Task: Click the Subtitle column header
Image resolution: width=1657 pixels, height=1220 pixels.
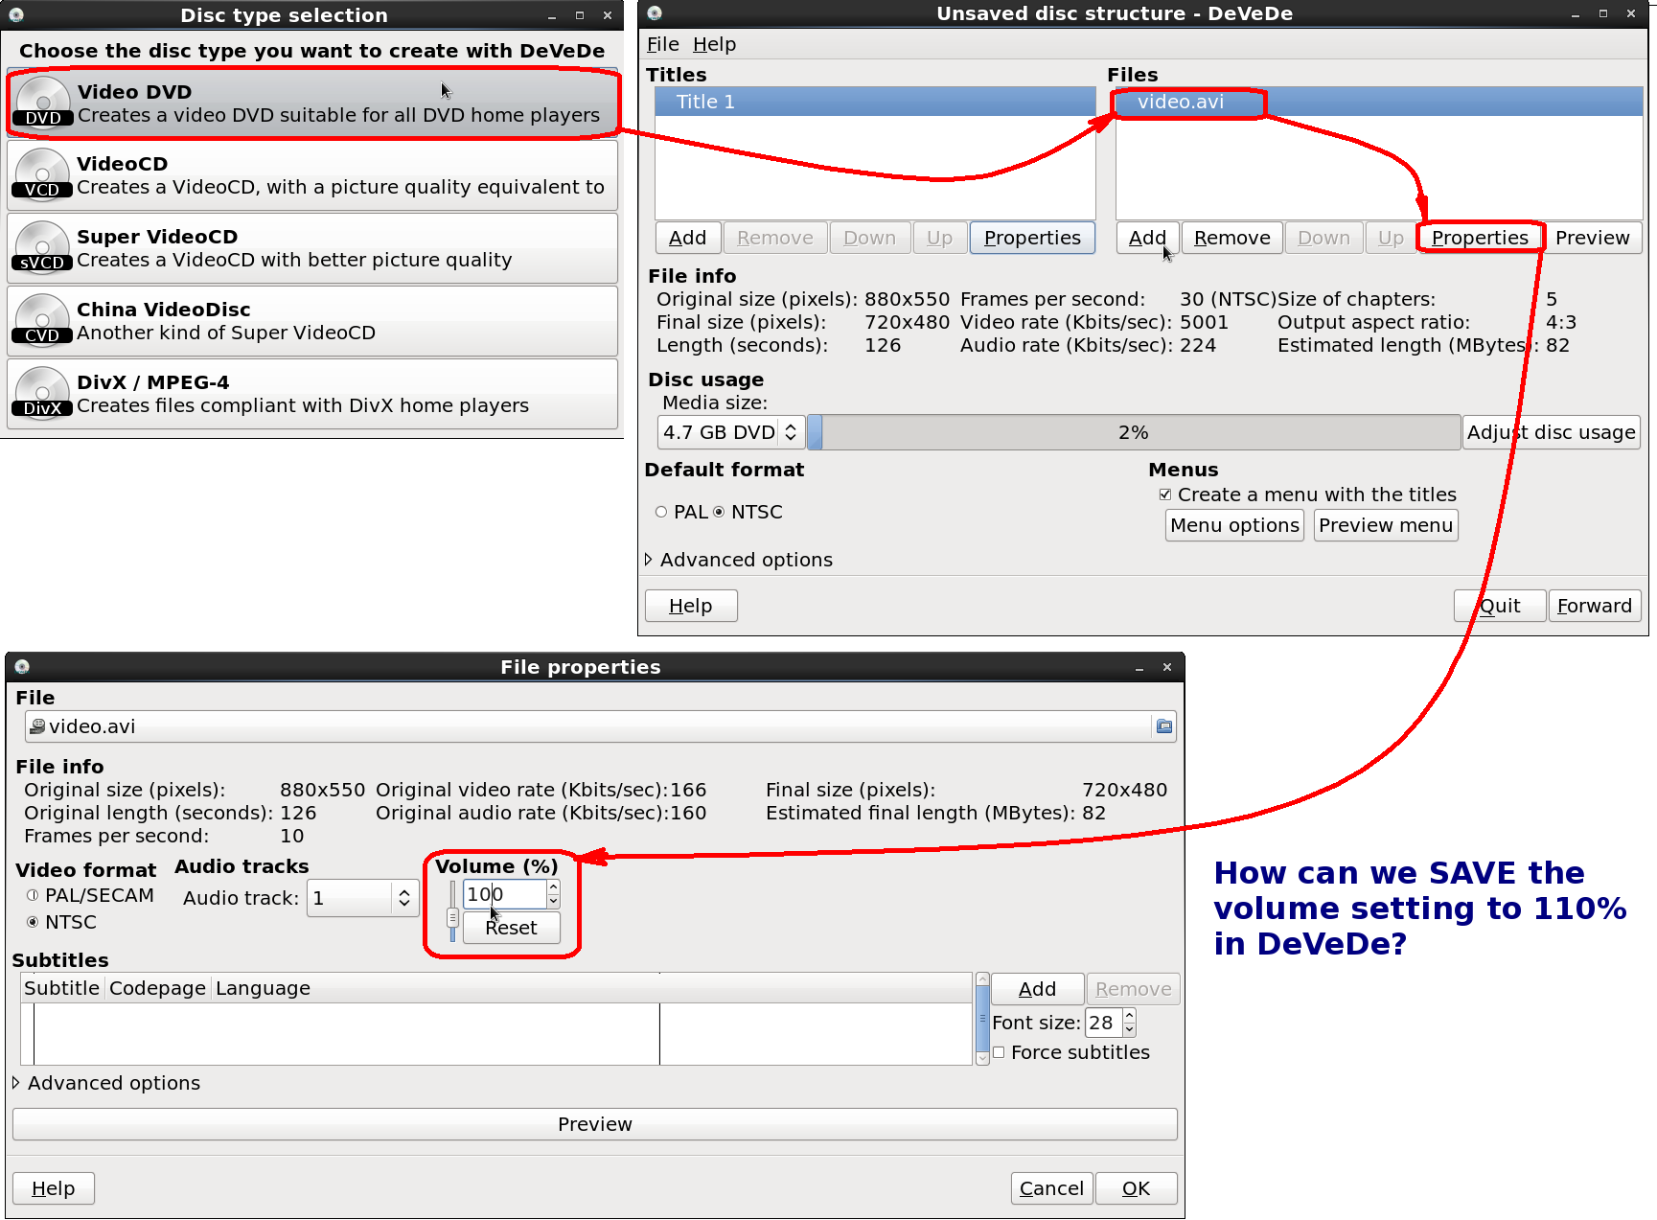Action: 62,988
